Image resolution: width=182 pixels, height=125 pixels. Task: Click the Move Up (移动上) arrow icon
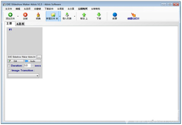click(x=84, y=15)
